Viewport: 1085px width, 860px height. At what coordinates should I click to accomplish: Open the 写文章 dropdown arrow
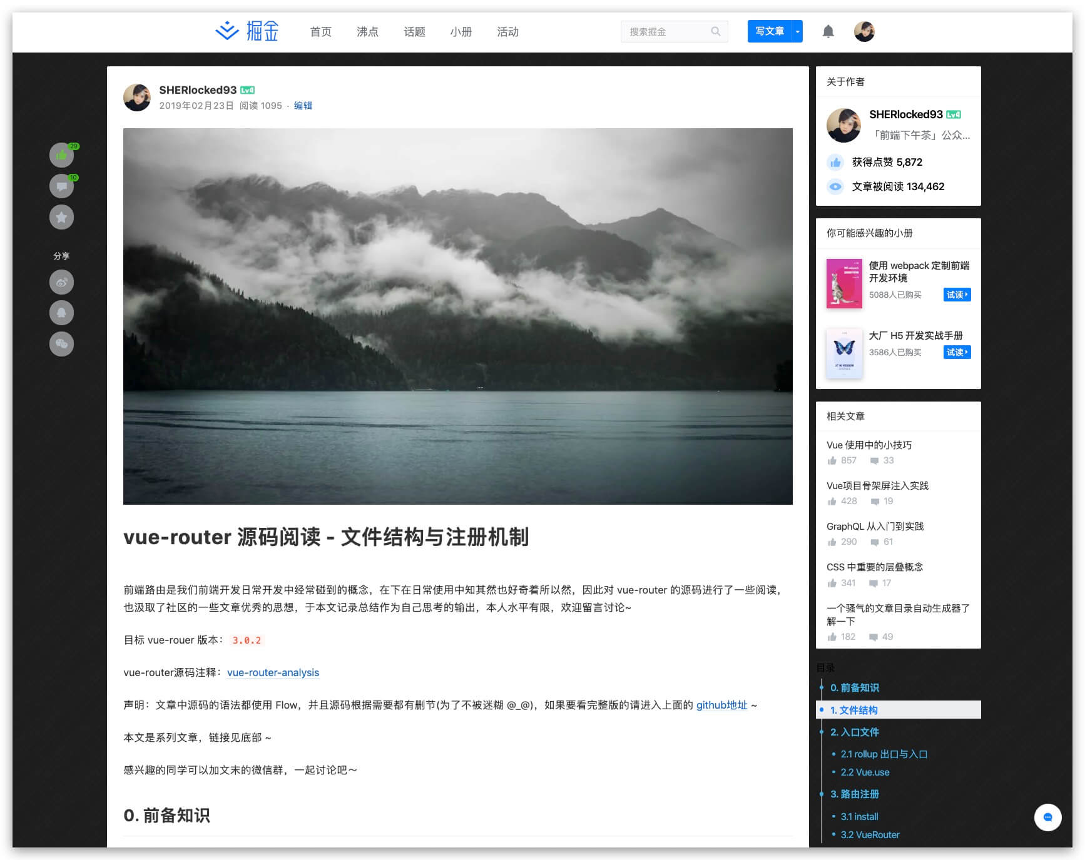[797, 31]
